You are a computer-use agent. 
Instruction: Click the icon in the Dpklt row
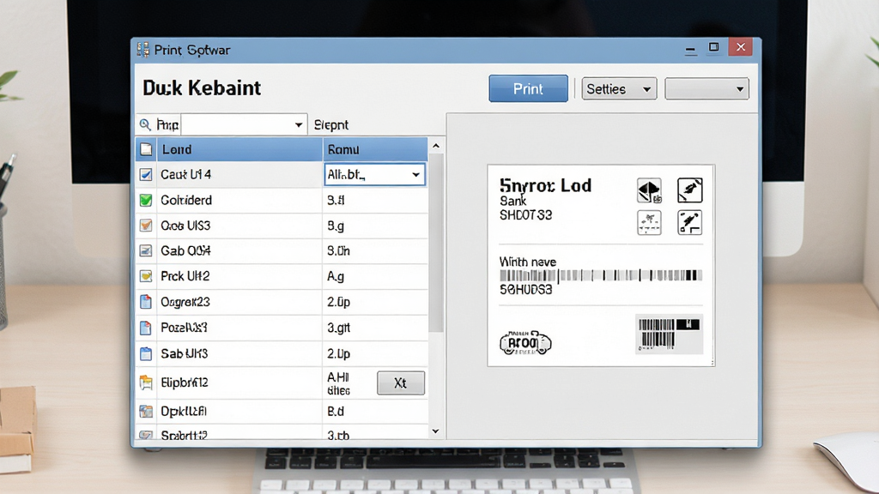click(x=146, y=412)
